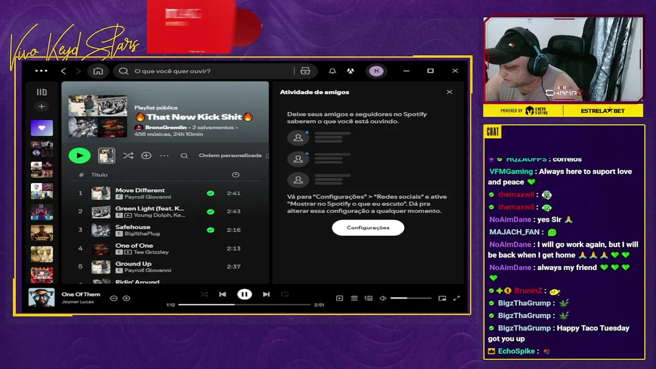Toggle shuffle for this playlist

[x=128, y=155]
